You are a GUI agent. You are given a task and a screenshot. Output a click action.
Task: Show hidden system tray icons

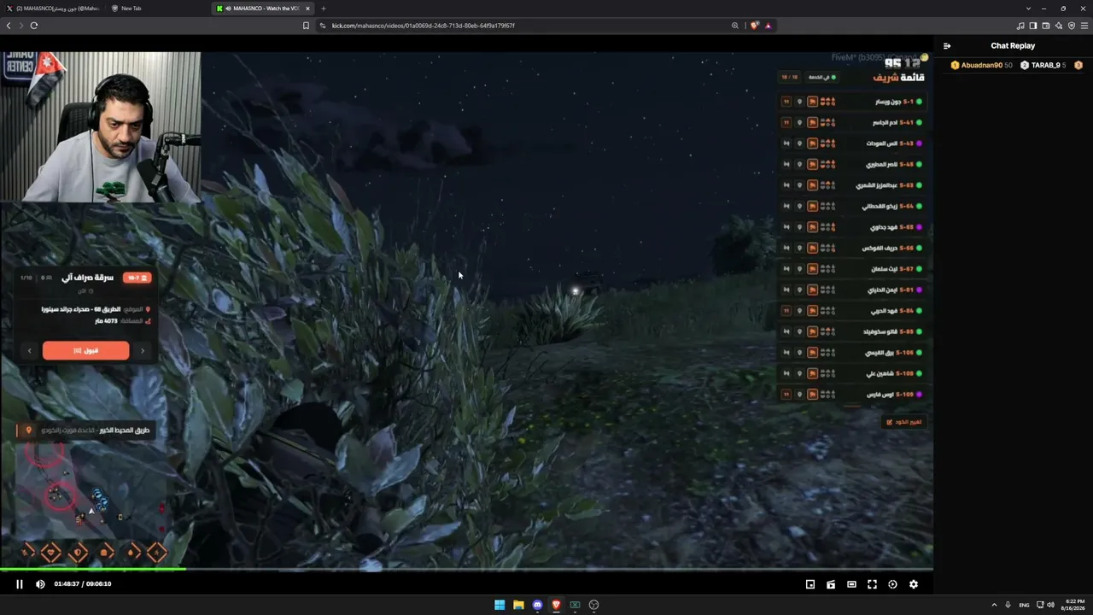(995, 605)
